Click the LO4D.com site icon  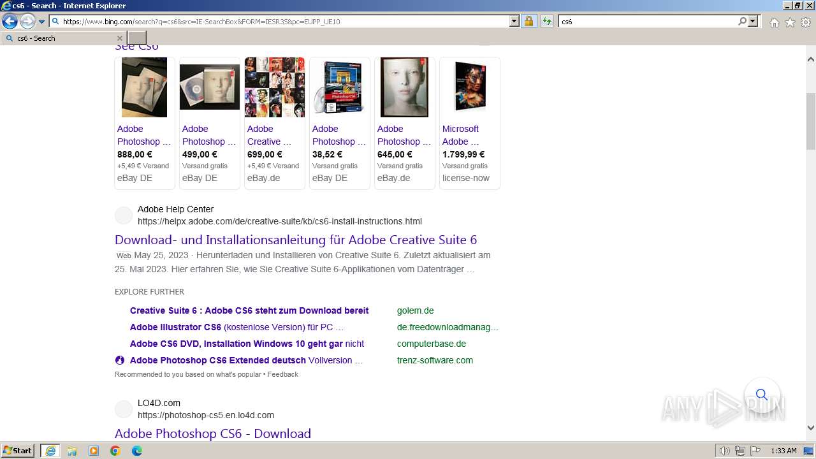tap(124, 409)
